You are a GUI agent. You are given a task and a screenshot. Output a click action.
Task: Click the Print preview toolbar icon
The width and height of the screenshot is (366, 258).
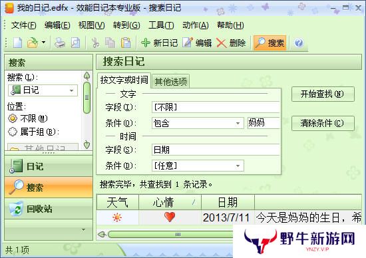(x=75, y=43)
